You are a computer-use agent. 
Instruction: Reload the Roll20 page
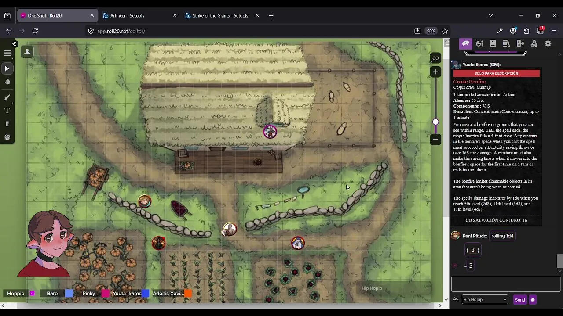35,31
